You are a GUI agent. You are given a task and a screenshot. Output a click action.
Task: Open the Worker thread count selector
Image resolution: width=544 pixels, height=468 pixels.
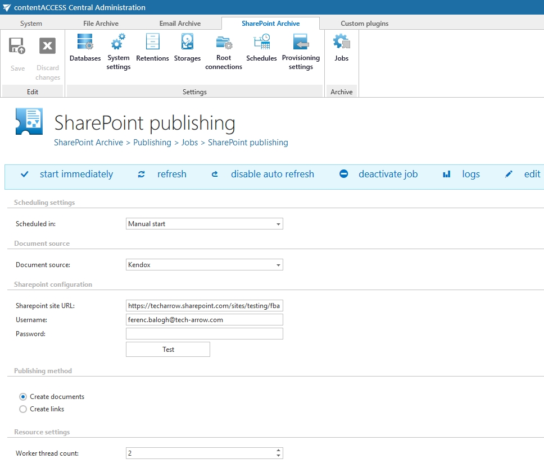[204, 453]
